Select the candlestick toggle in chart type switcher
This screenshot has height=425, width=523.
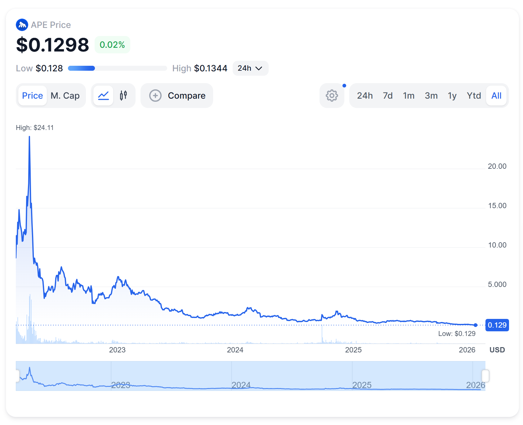point(123,96)
